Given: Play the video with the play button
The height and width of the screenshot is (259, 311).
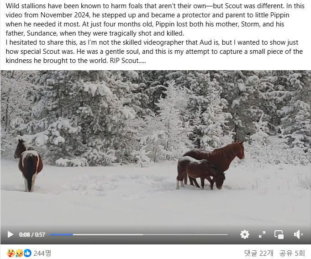Looking at the screenshot, I should click(x=11, y=234).
